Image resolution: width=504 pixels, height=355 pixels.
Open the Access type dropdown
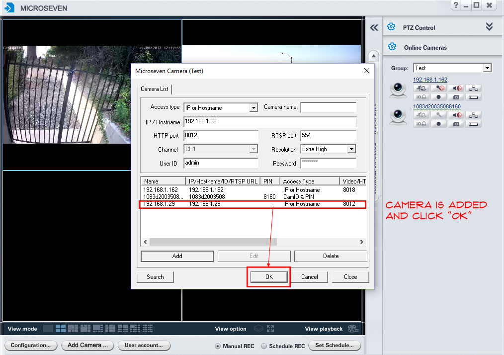pos(253,108)
